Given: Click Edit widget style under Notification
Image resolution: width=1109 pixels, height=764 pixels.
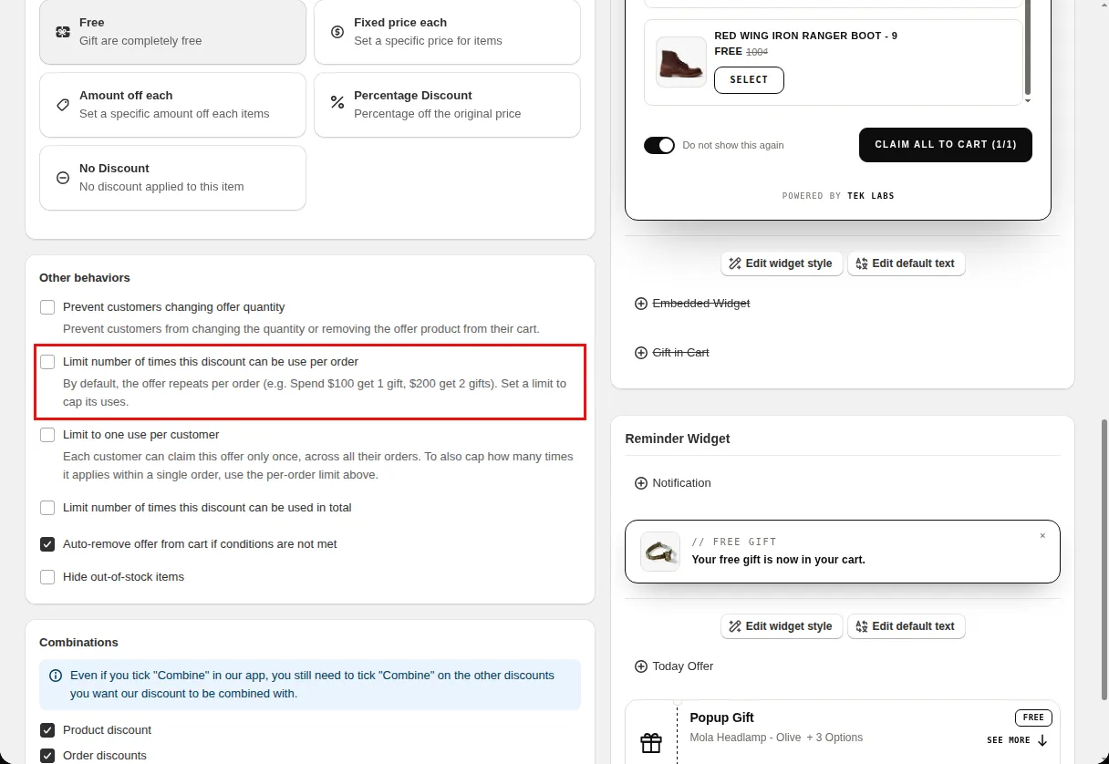Looking at the screenshot, I should [782, 626].
